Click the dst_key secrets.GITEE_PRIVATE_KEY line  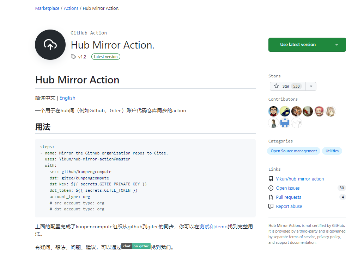pyautogui.click(x=98, y=184)
